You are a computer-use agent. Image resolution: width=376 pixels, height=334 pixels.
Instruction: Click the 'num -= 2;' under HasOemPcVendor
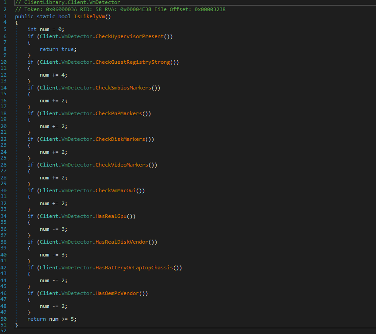pyautogui.click(x=54, y=307)
